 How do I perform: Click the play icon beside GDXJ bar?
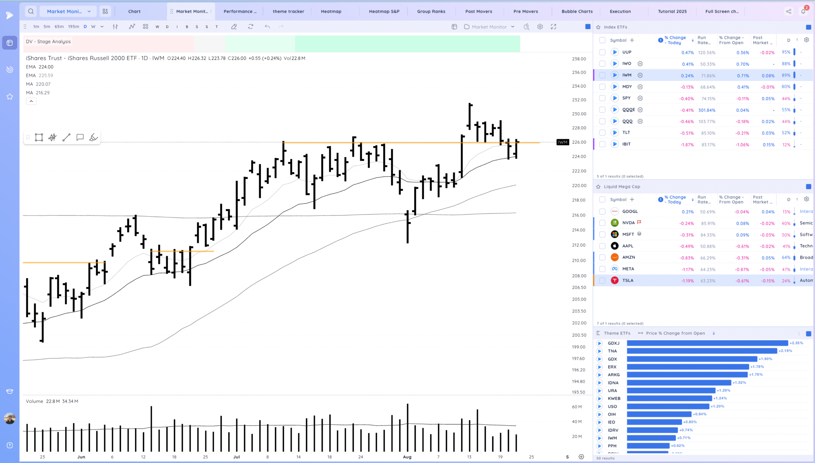599,343
